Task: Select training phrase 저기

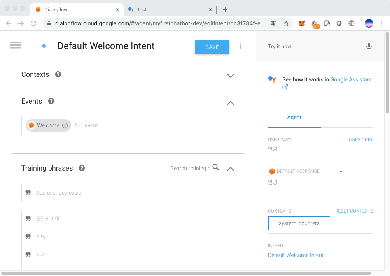Action: pos(128,255)
